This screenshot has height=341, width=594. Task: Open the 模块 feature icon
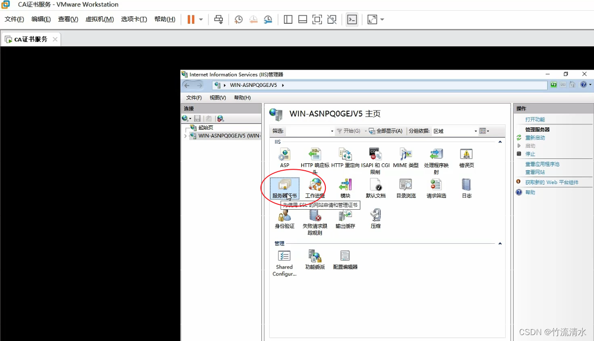pyautogui.click(x=345, y=185)
